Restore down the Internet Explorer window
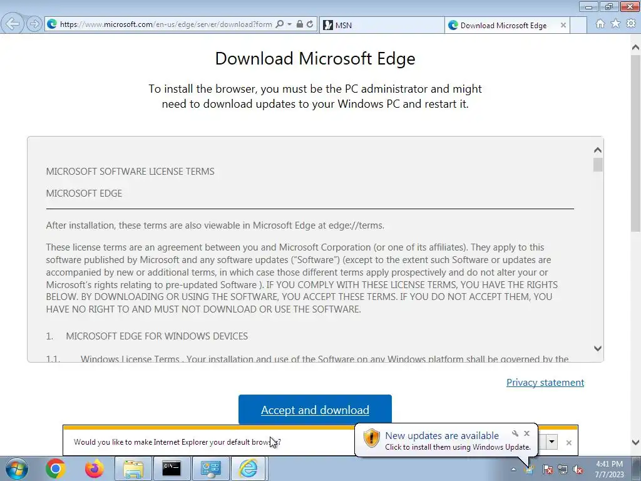Viewport: 641px width, 481px height. tap(609, 7)
